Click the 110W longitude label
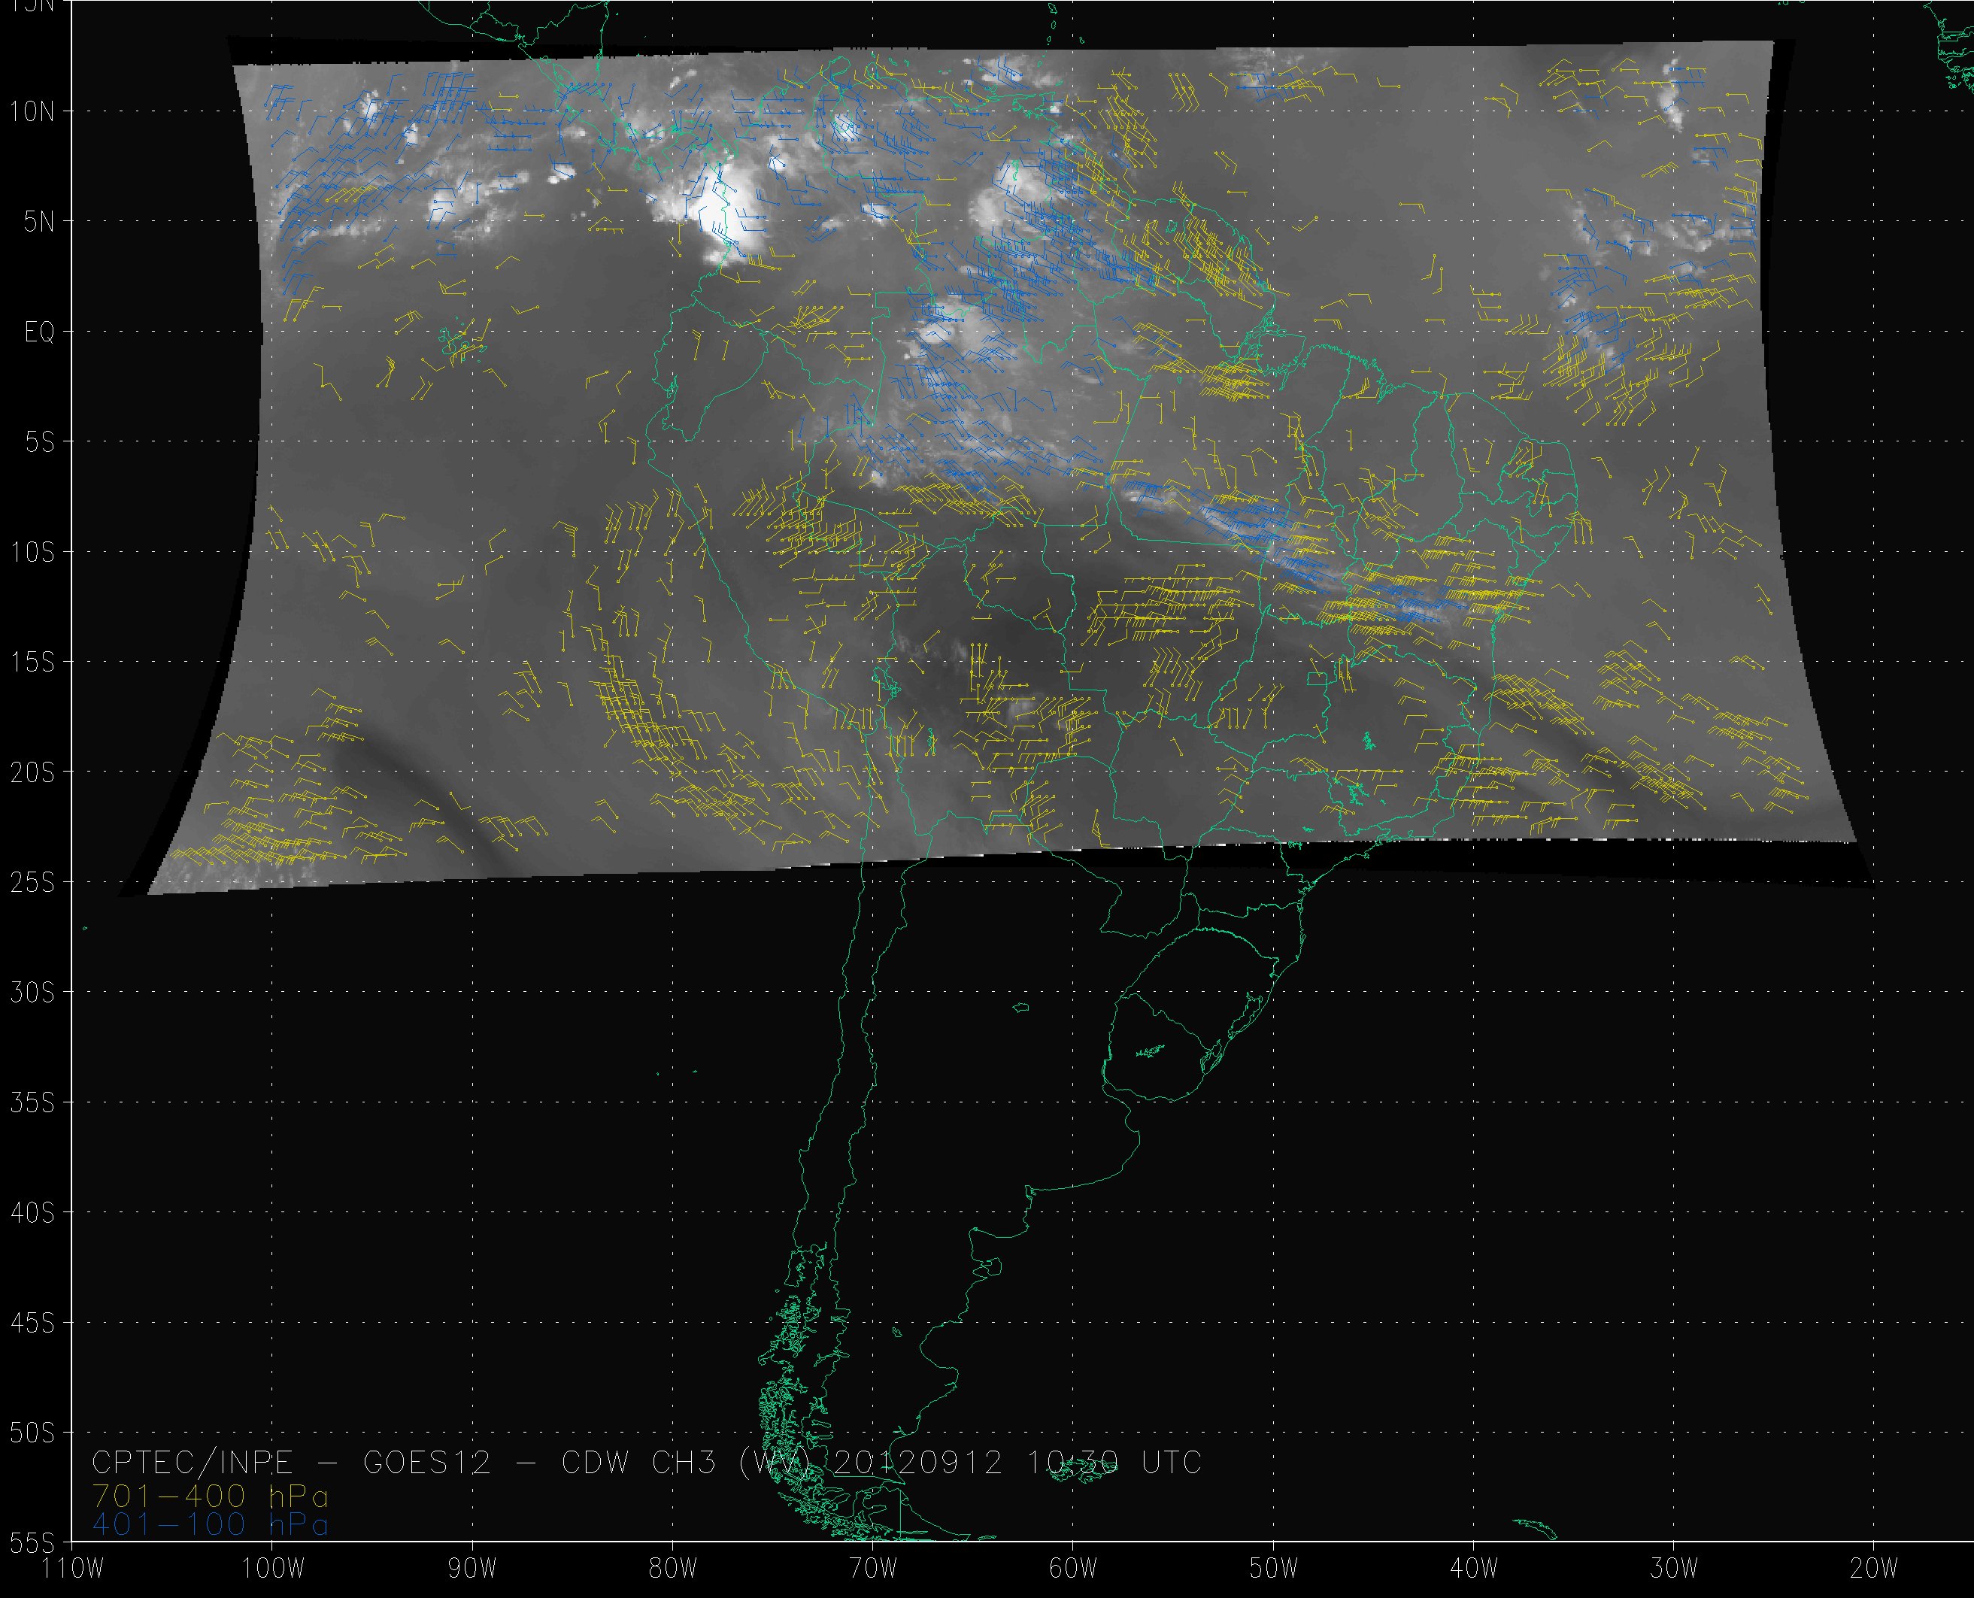This screenshot has width=1974, height=1598. tap(74, 1569)
